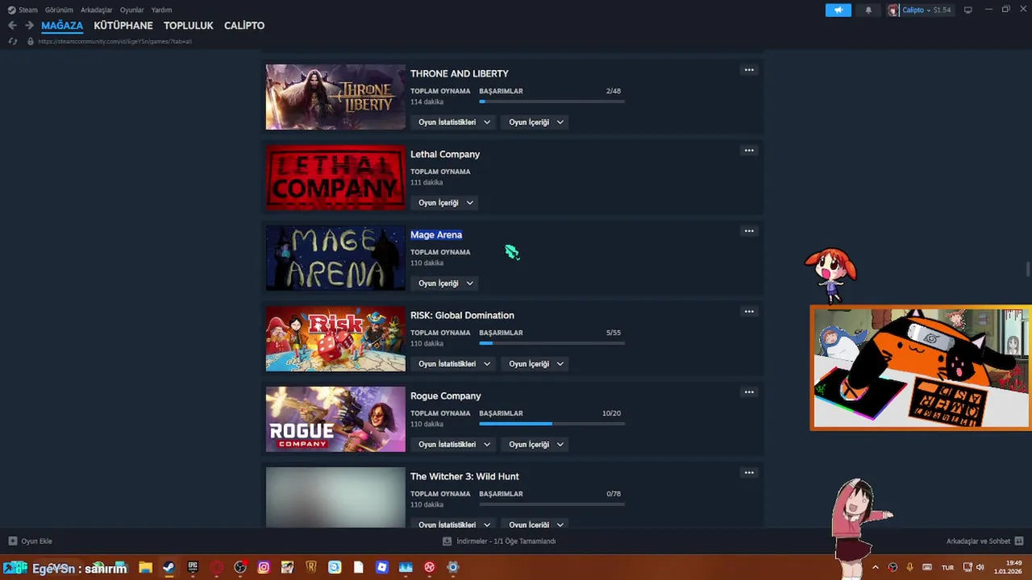The height and width of the screenshot is (580, 1032).
Task: Expand Oyun İçeriği for Lethal Company
Action: [x=445, y=203]
